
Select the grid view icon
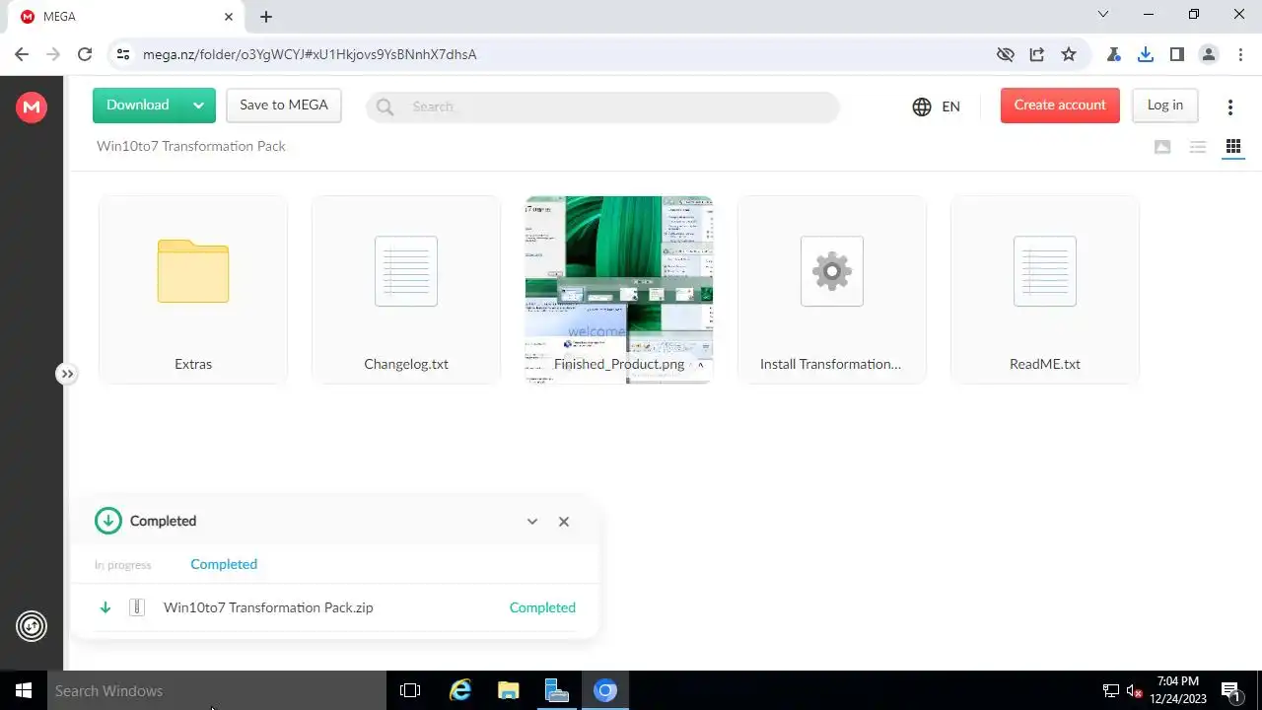(1232, 147)
